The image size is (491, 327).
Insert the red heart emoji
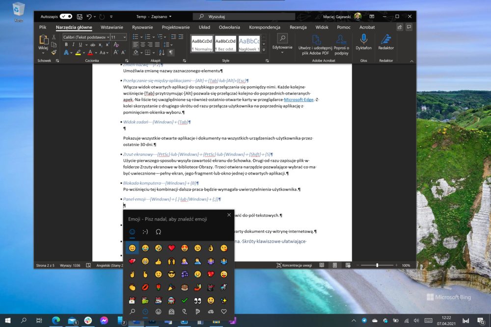171,248
